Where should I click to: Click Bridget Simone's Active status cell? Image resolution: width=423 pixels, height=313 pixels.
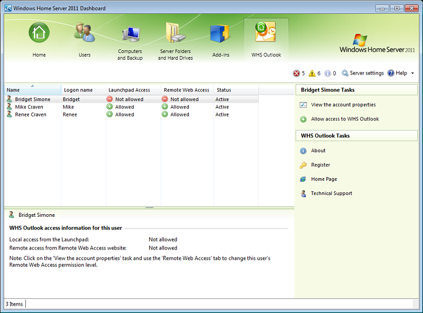tap(222, 99)
